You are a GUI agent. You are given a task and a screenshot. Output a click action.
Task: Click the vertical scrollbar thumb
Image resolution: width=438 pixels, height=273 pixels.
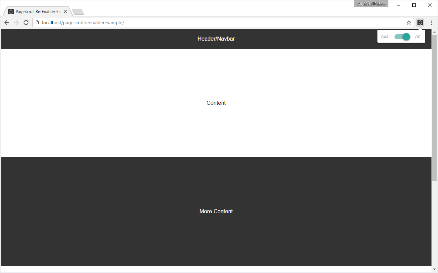[x=435, y=107]
